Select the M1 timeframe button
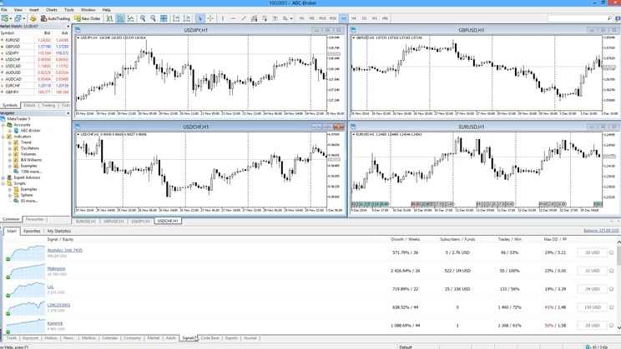Image resolution: width=621 pixels, height=349 pixels. point(301,18)
